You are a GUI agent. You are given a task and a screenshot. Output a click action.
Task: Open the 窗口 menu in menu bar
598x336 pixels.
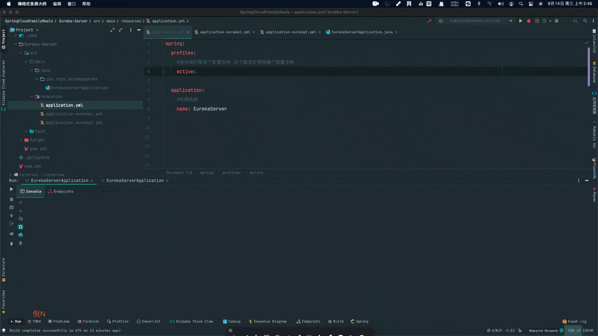tap(71, 3)
